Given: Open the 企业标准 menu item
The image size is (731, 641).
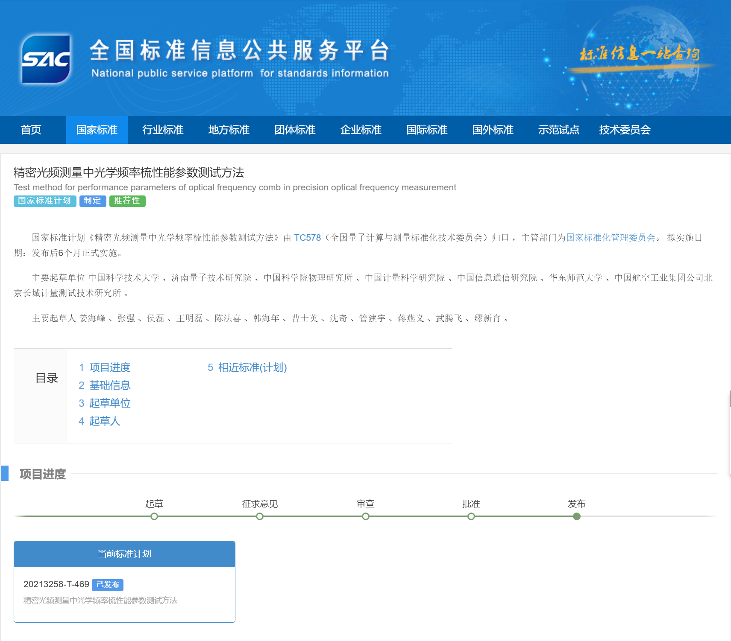Looking at the screenshot, I should pyautogui.click(x=361, y=130).
